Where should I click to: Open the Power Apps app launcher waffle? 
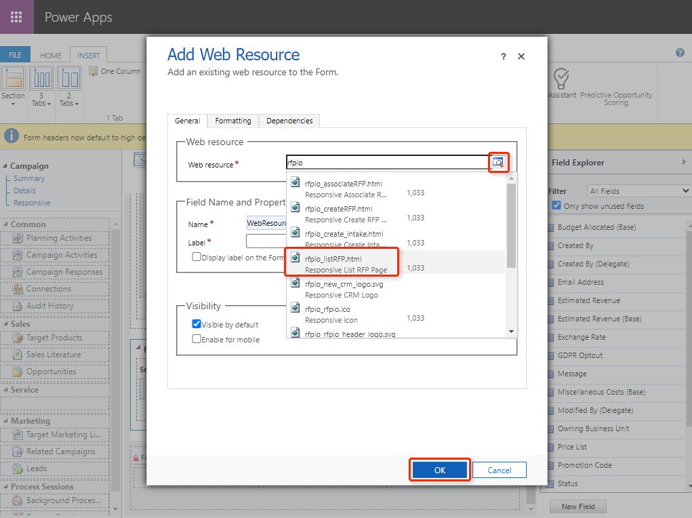16,17
